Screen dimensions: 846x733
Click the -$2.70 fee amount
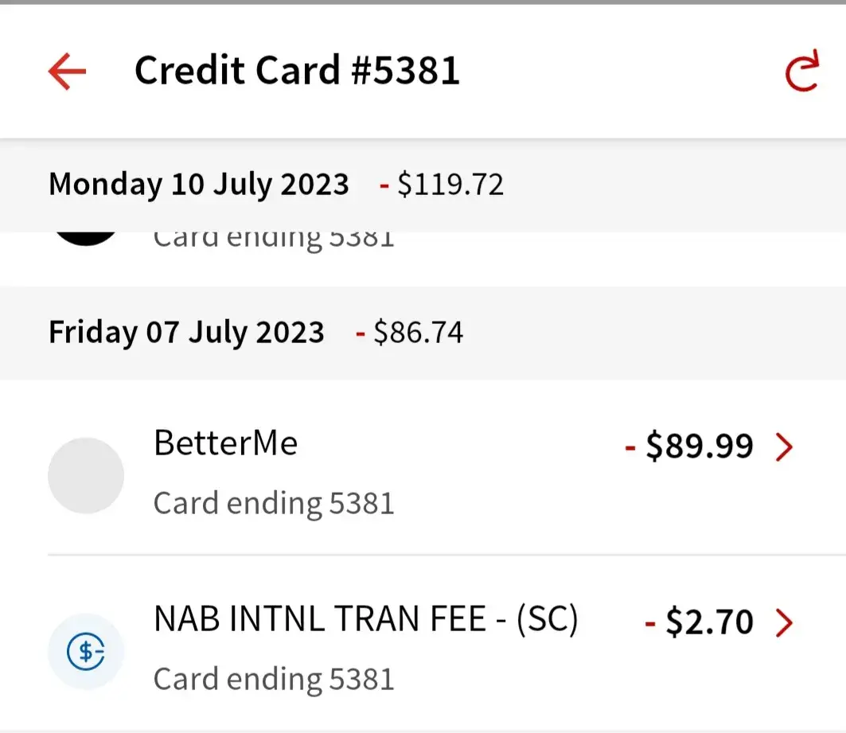click(699, 622)
